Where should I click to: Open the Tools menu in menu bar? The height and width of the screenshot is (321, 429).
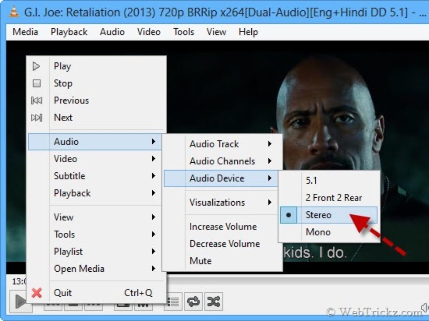pyautogui.click(x=183, y=32)
